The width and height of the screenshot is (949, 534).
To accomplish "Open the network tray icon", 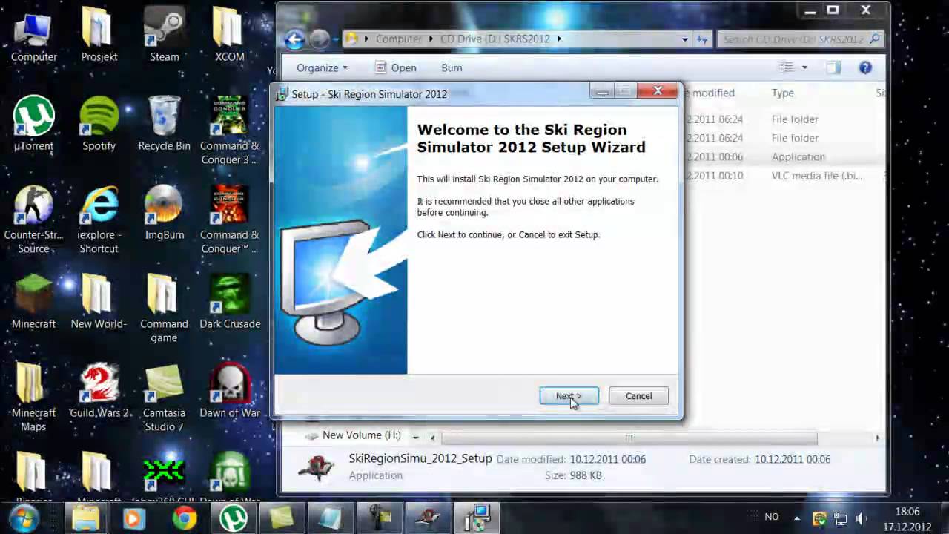I will click(x=841, y=518).
